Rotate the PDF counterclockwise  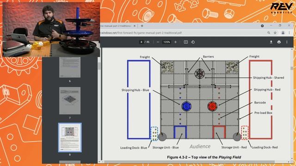pos(193,42)
